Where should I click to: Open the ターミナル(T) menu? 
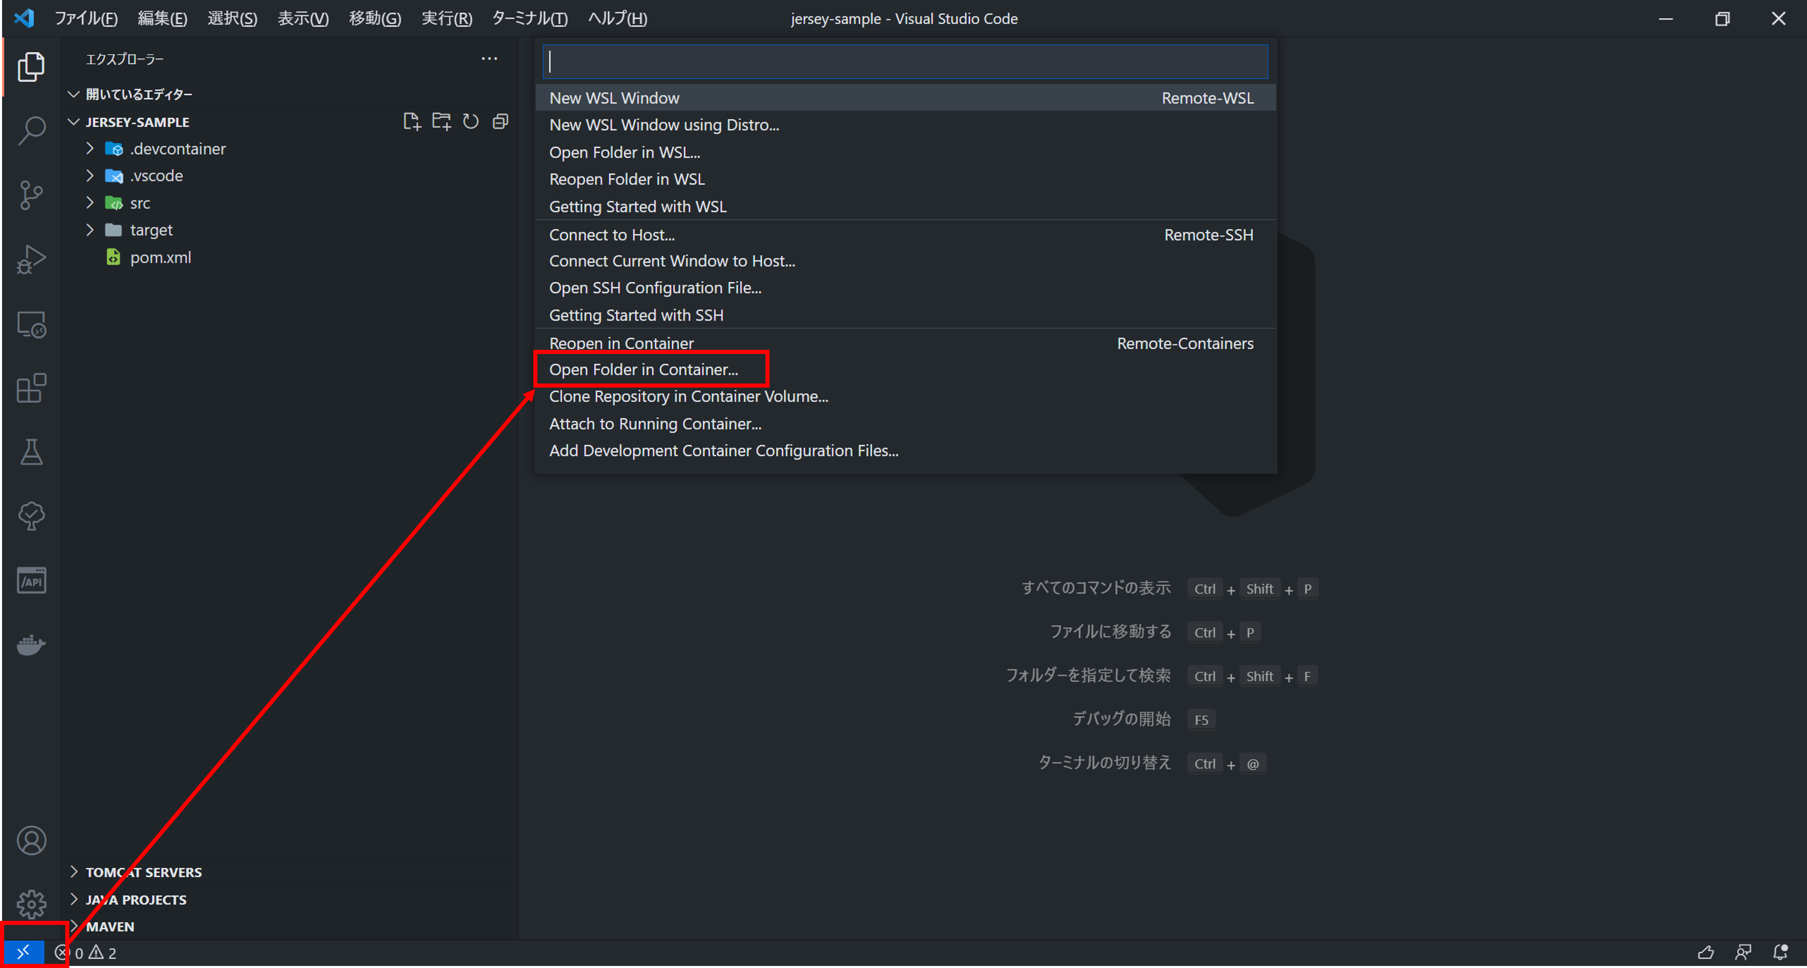[530, 18]
